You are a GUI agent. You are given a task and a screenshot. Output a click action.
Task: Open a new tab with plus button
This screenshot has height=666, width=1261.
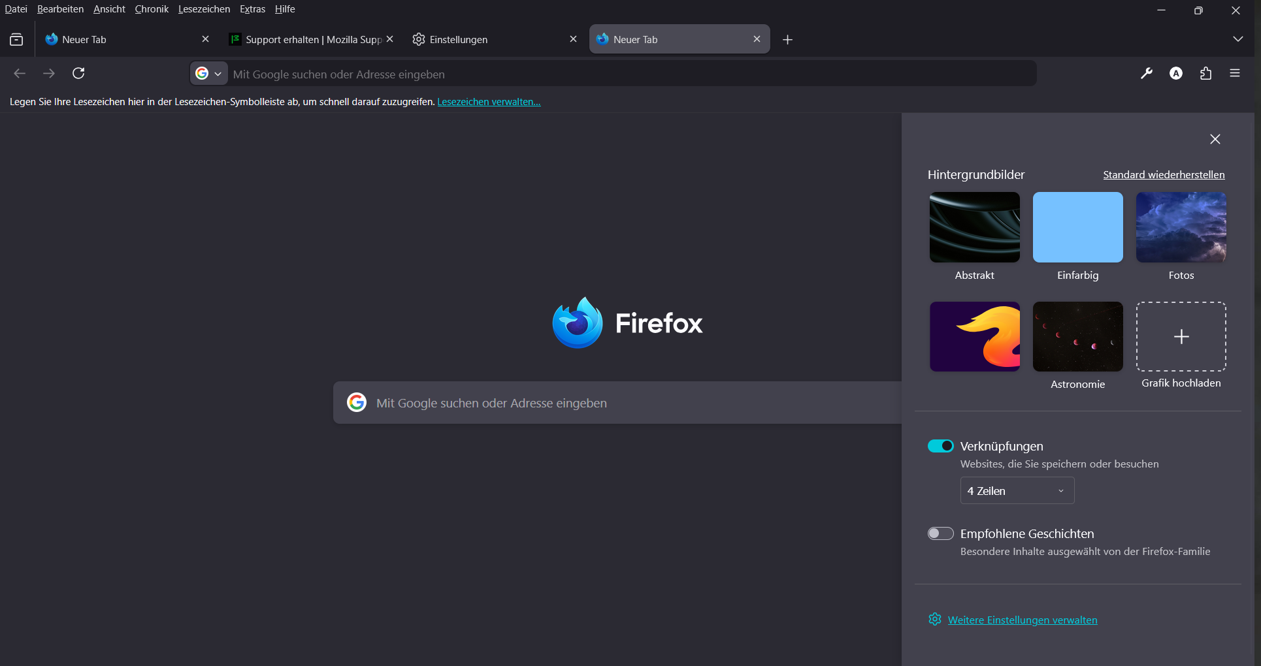click(x=788, y=40)
